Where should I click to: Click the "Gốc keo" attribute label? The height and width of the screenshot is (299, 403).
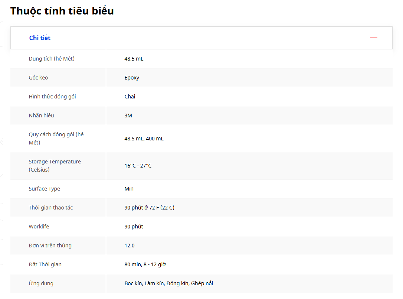click(38, 78)
